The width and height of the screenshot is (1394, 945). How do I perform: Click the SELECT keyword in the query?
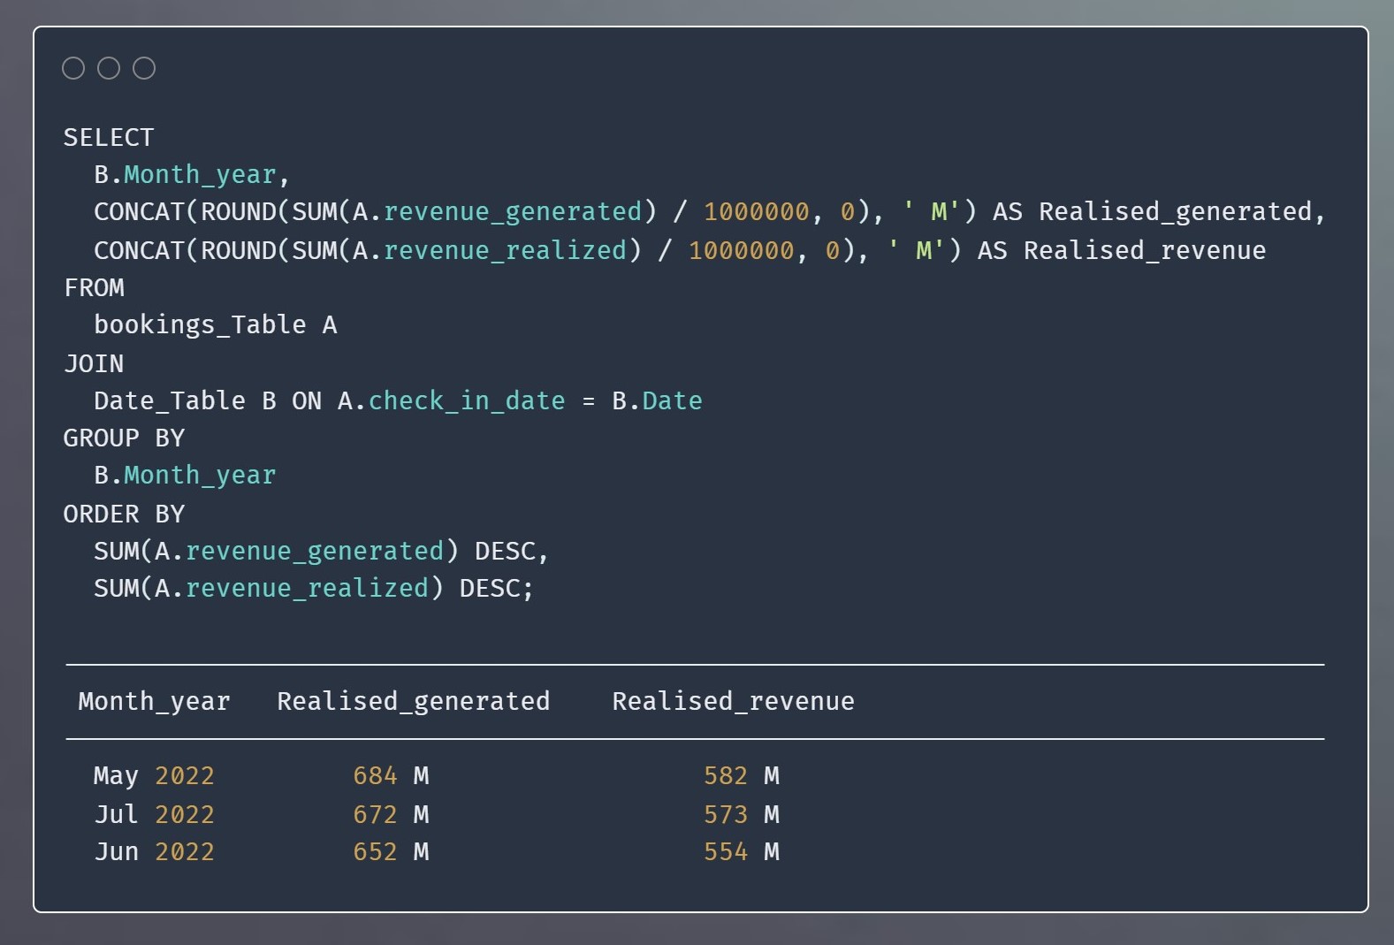coord(109,137)
